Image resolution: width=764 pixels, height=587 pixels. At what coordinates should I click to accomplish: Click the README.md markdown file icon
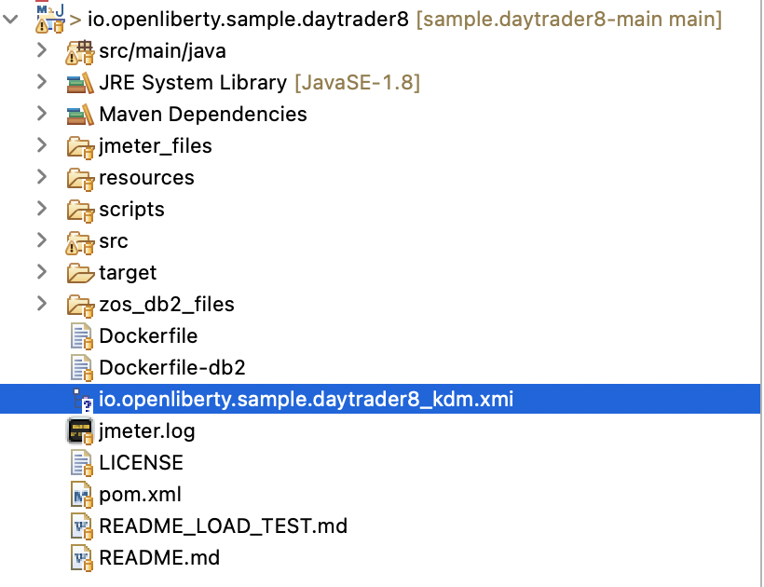(x=81, y=558)
